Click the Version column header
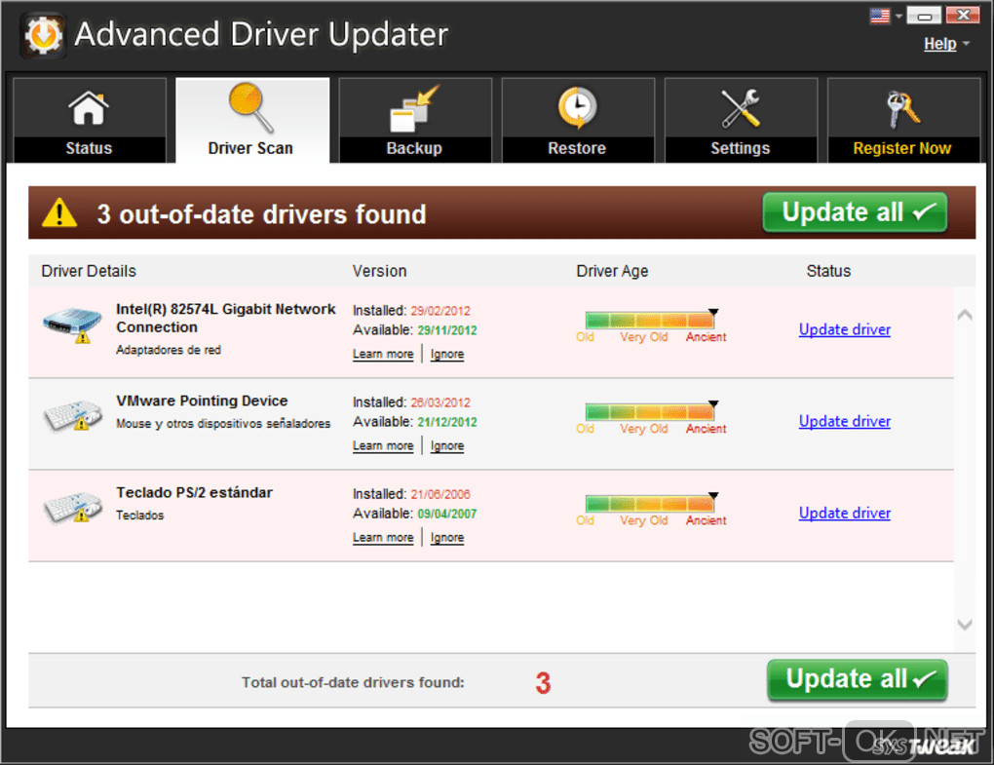 click(379, 271)
